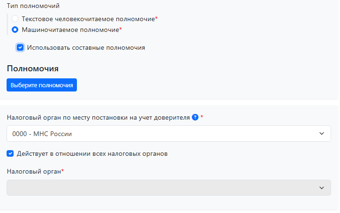Click the Действует в отношении всех налоговых органов text
The image size is (340, 213).
[x=92, y=153]
